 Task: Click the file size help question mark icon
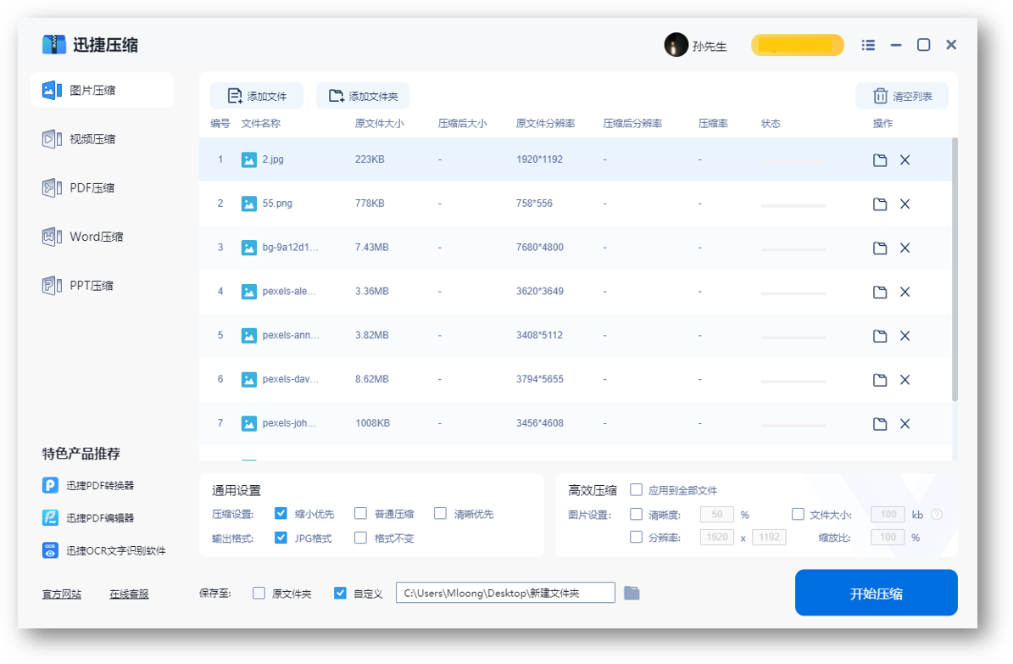click(x=937, y=515)
